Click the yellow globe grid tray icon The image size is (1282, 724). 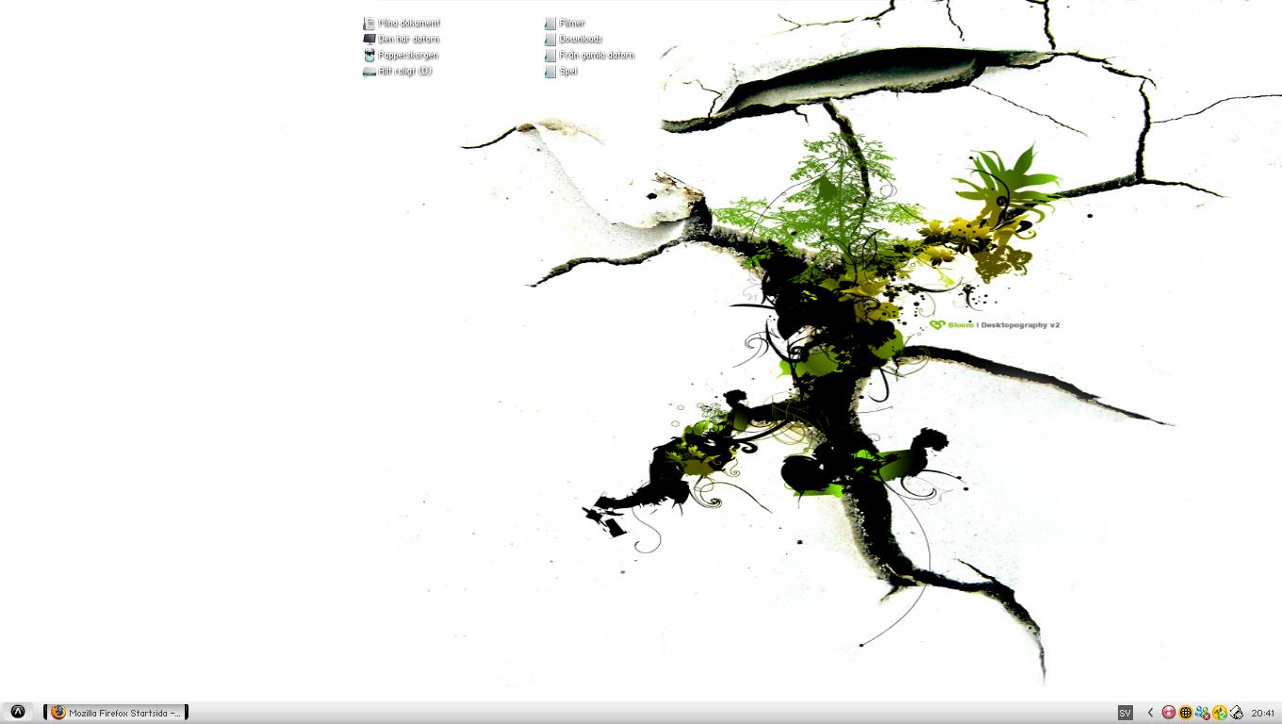tap(1186, 713)
